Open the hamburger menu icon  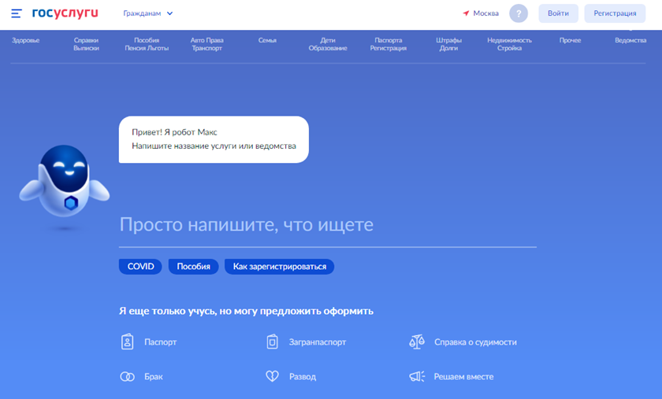pos(17,13)
